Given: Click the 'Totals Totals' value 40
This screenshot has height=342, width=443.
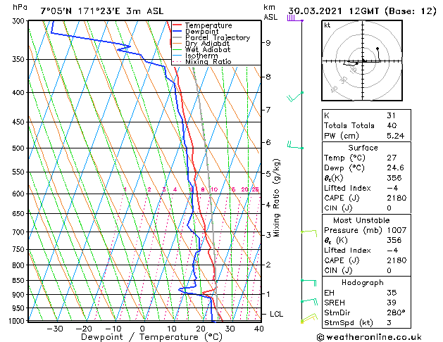Looking at the screenshot, I should (392, 125).
